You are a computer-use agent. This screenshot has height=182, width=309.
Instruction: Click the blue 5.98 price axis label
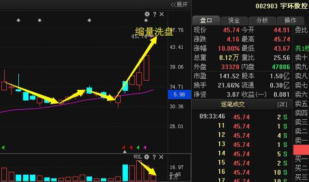pyautogui.click(x=180, y=95)
